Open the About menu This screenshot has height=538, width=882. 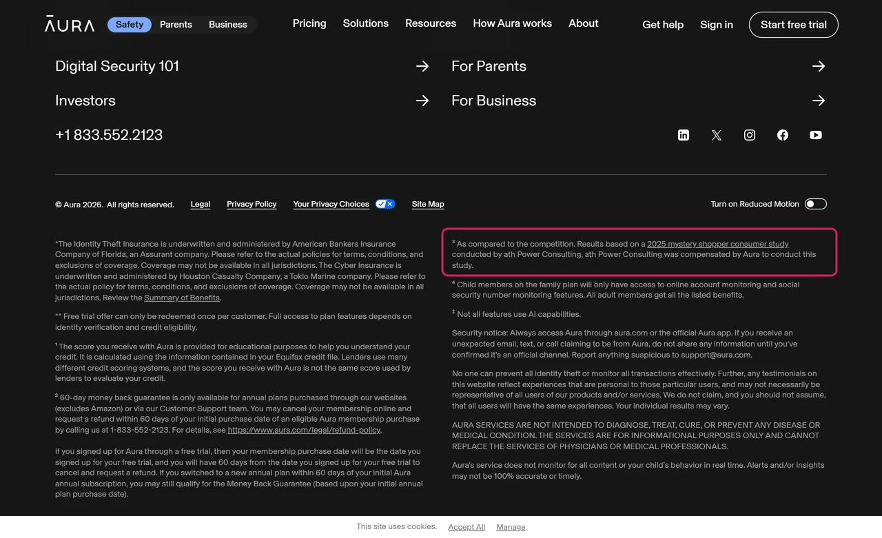click(583, 23)
